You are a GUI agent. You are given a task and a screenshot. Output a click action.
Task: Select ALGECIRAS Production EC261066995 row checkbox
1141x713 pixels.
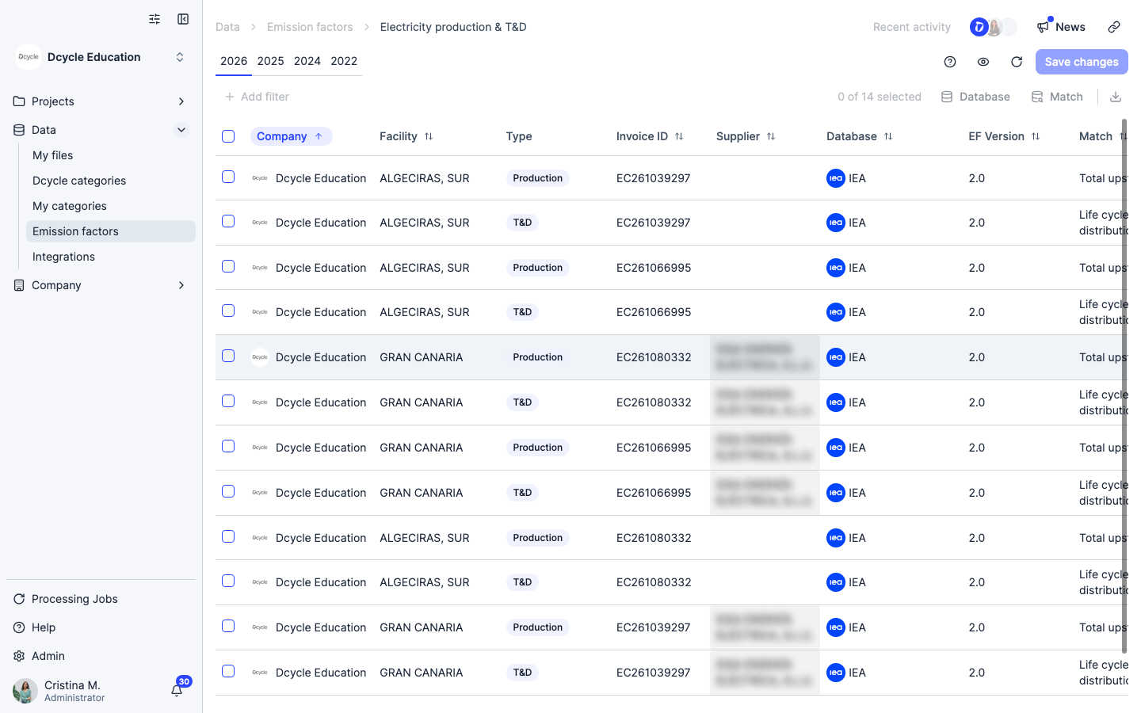[x=228, y=266]
